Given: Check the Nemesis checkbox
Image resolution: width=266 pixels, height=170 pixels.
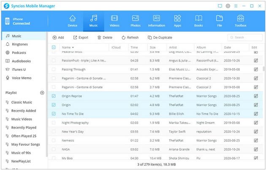Looking at the screenshot, I should click(54, 140).
